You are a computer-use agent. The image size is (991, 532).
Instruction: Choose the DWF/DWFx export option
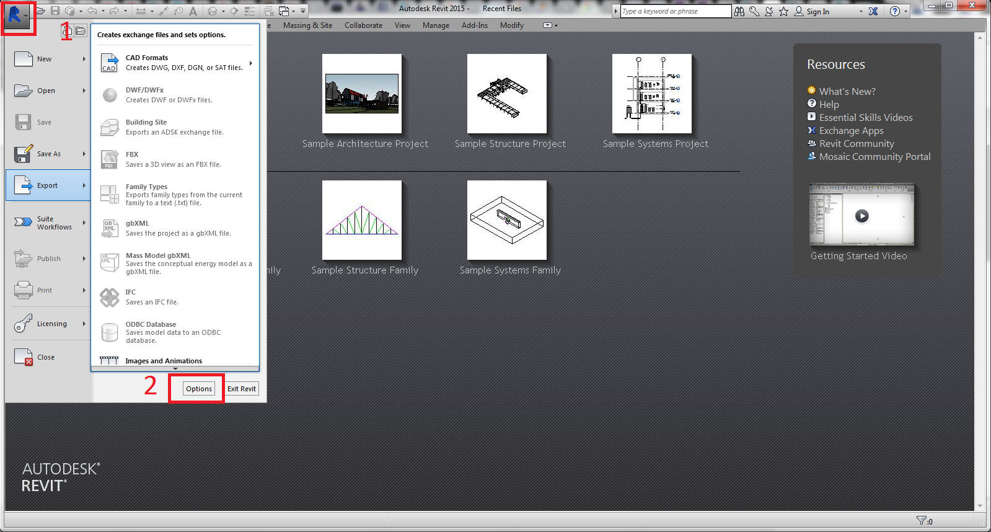coord(175,95)
